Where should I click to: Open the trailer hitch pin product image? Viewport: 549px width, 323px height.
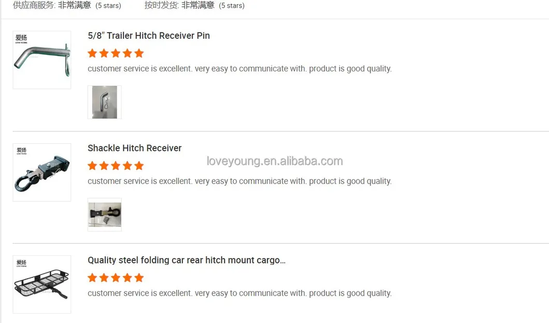(42, 61)
